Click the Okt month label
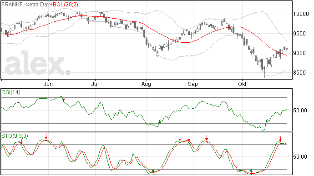314x176 pixels. (x=242, y=84)
